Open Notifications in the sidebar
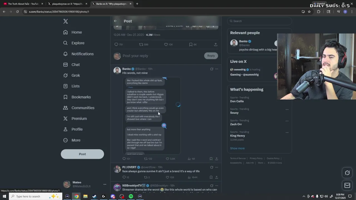Viewport: 356px width, 200px height. tap(78, 54)
